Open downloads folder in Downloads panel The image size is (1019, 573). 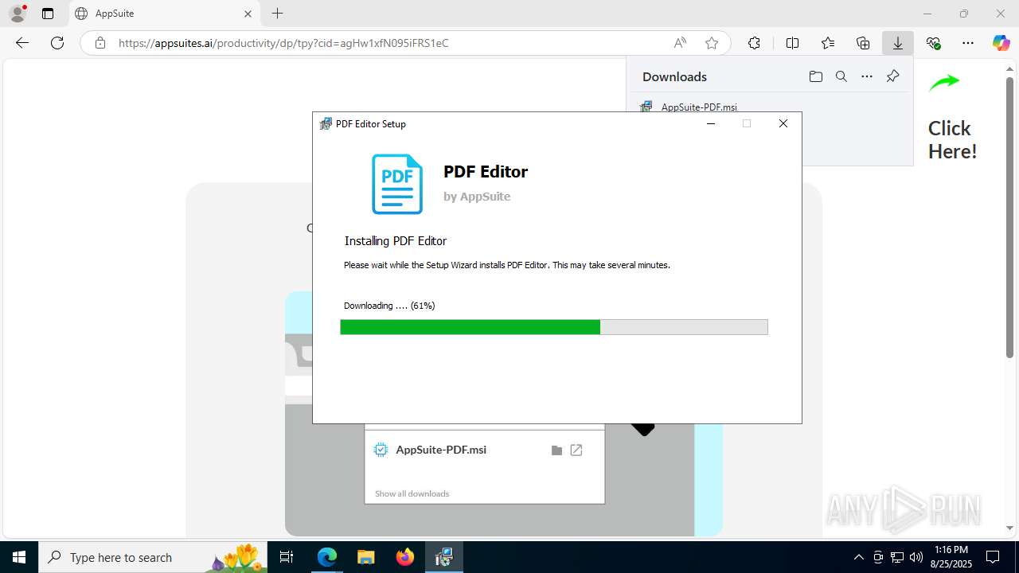point(815,76)
